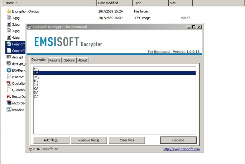Open the About tab
The height and width of the screenshot is (164, 245).
[x=83, y=60]
